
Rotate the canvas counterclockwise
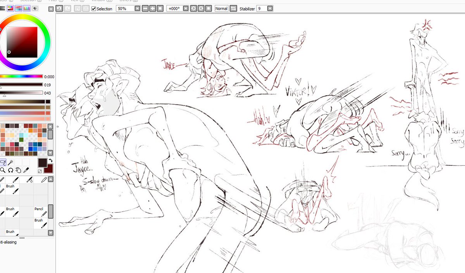point(194,8)
